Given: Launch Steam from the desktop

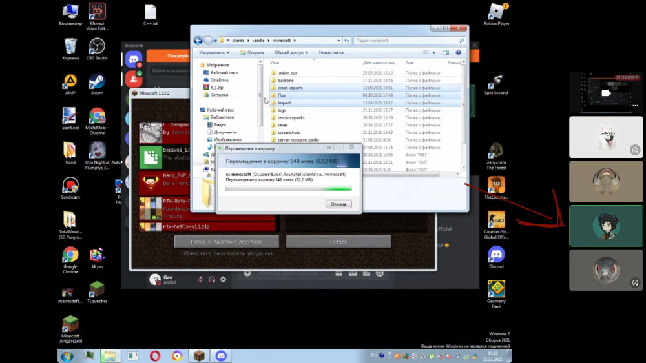Looking at the screenshot, I should coord(97,84).
